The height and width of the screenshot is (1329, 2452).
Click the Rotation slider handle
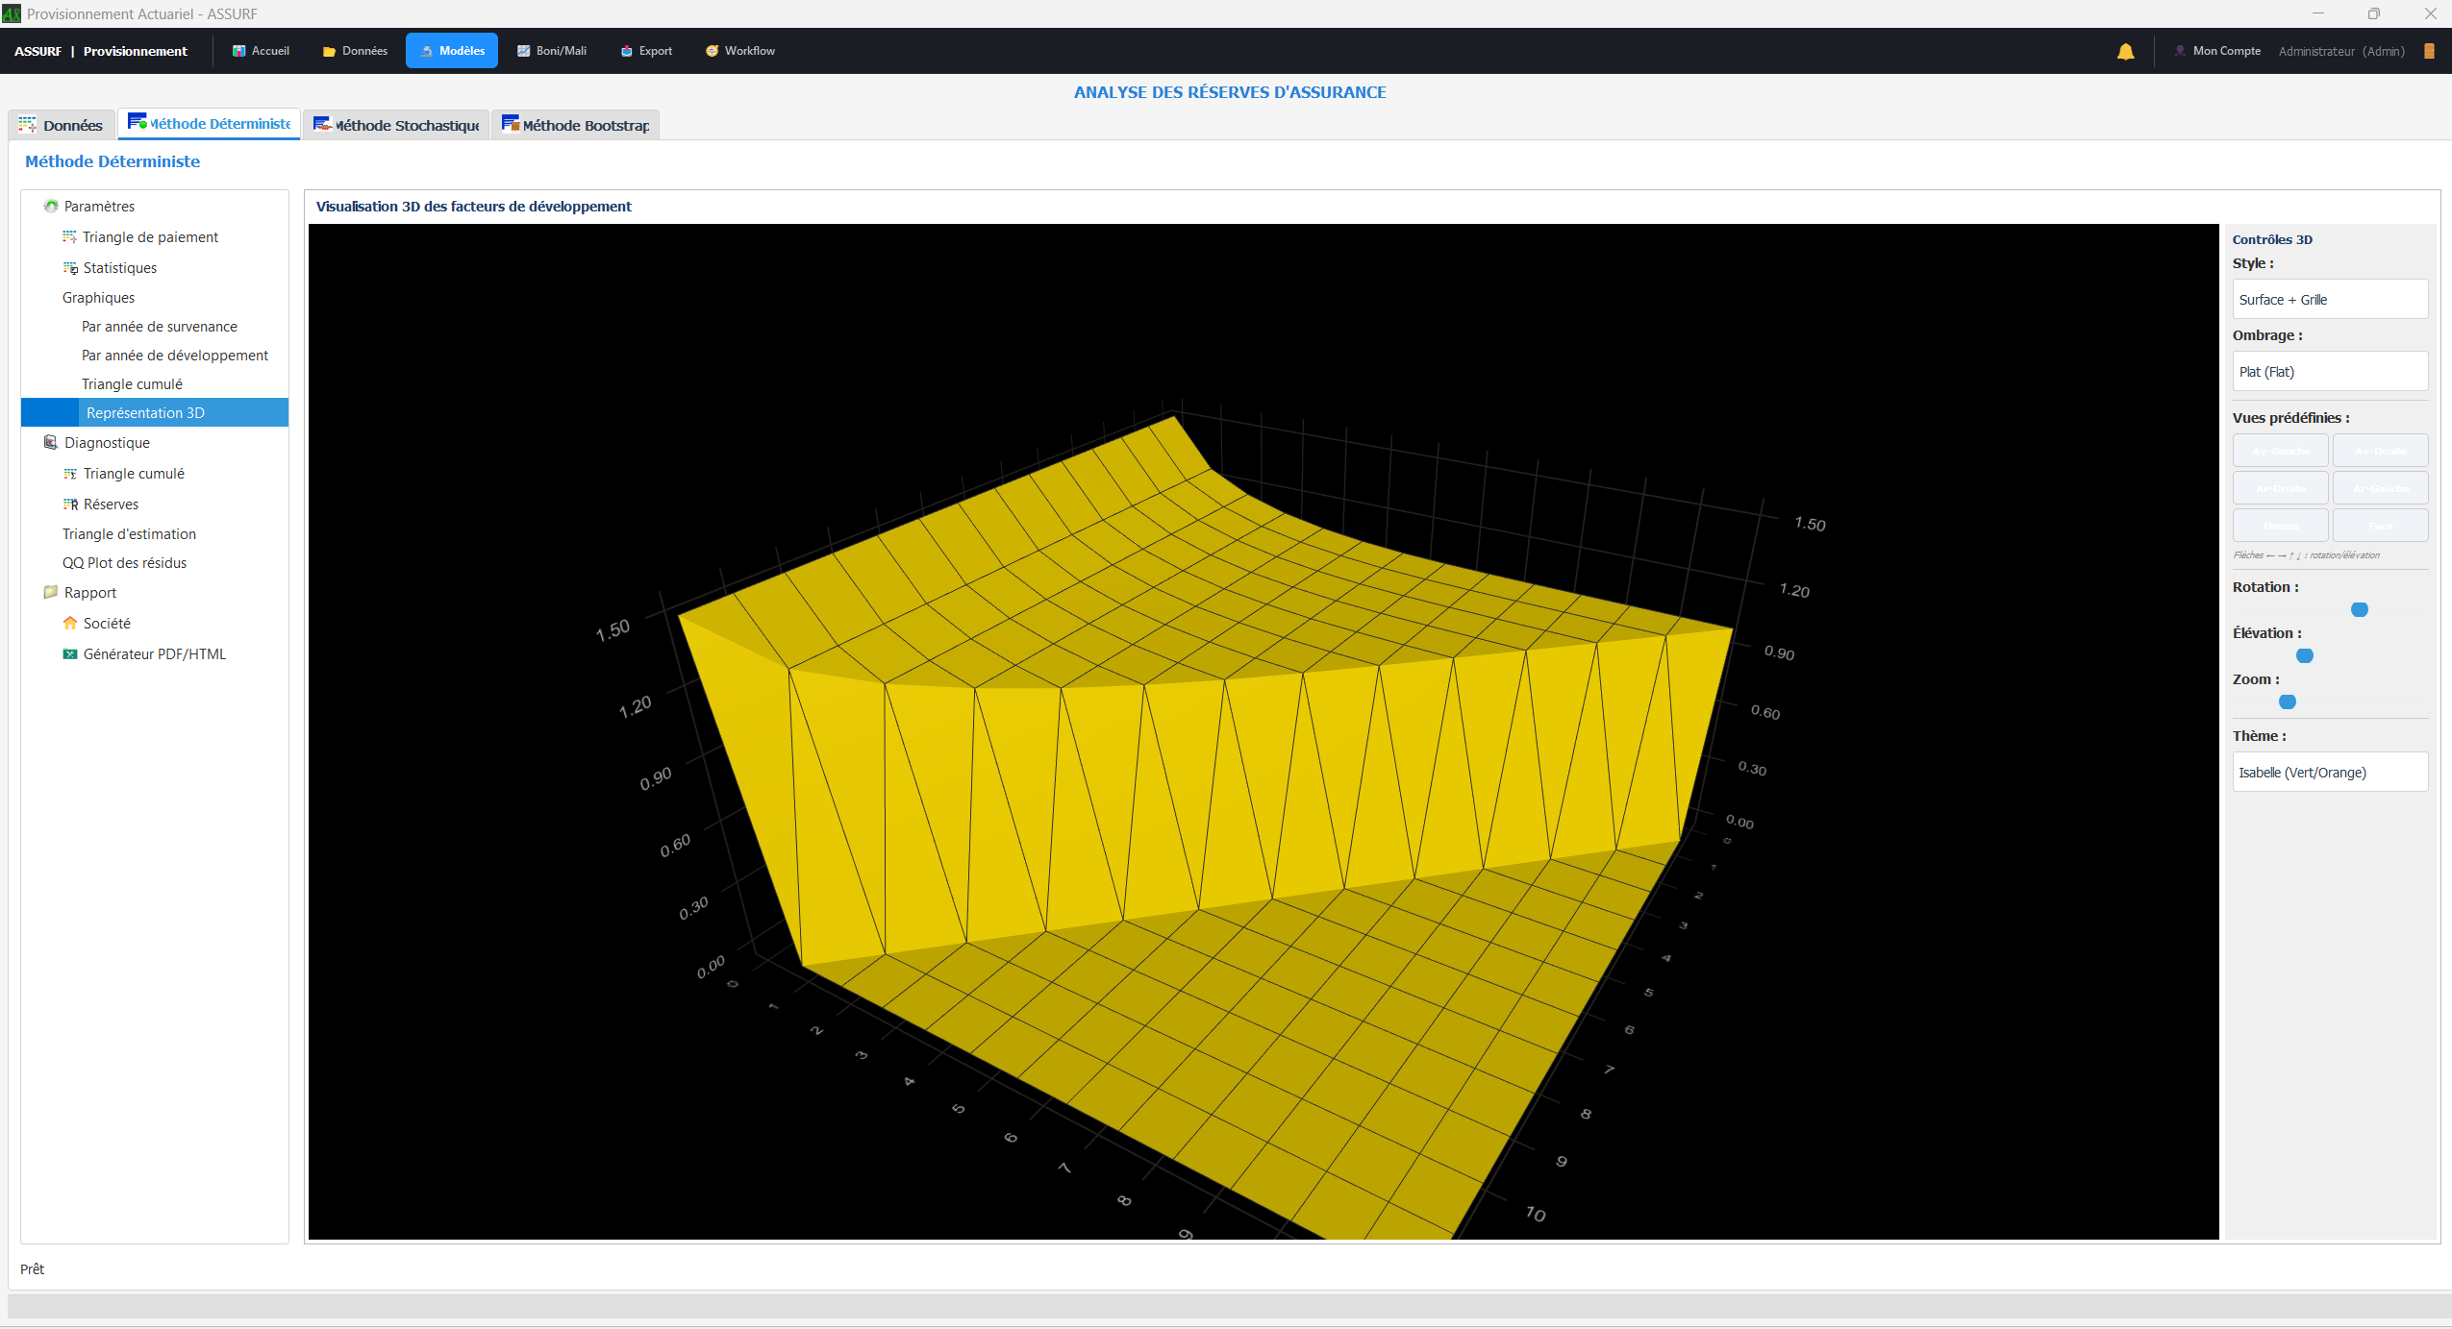tap(2359, 609)
